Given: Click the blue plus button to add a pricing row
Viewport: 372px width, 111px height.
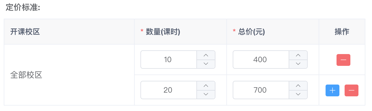Looking at the screenshot, I should tap(332, 90).
